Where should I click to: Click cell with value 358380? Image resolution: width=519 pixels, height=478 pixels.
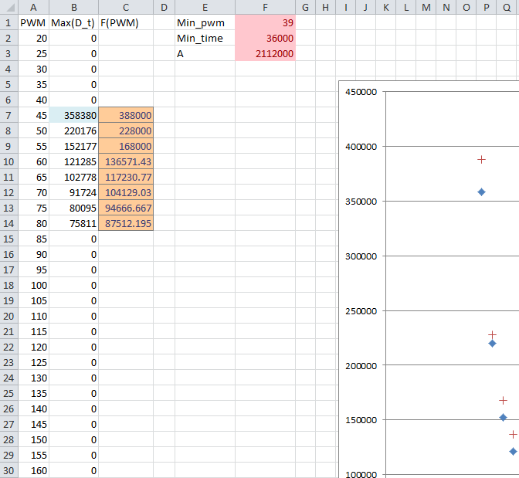[x=74, y=115]
